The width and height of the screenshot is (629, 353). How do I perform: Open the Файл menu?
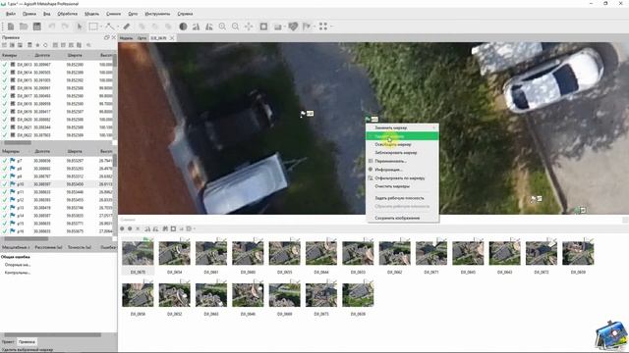click(x=11, y=14)
